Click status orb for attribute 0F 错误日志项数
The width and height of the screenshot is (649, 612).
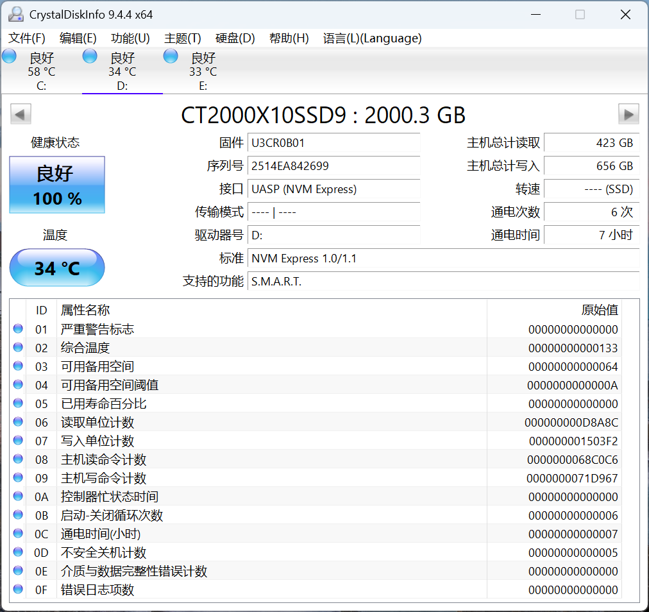click(x=18, y=590)
